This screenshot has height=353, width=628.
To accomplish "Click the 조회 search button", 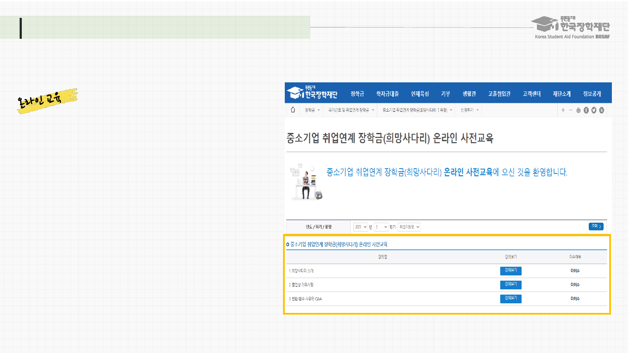I will [x=596, y=226].
